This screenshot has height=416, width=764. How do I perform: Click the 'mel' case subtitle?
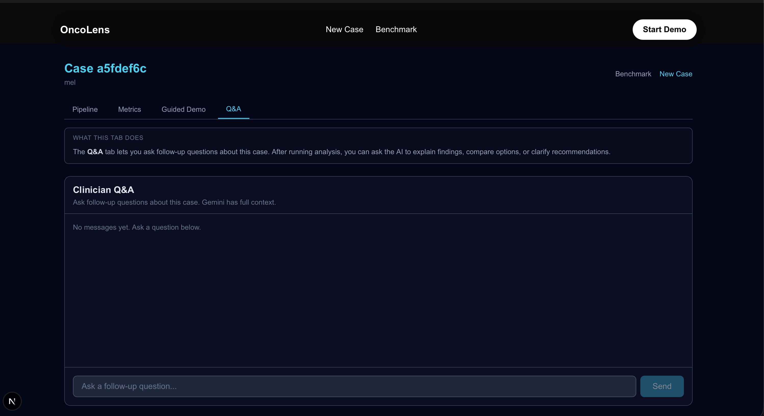(x=70, y=82)
